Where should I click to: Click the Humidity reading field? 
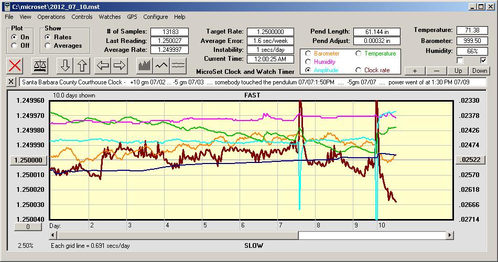pyautogui.click(x=472, y=51)
